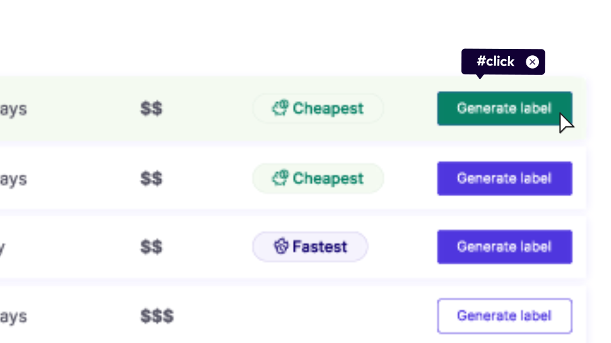Click the outlined Generate label button
611x343 pixels.
504,316
